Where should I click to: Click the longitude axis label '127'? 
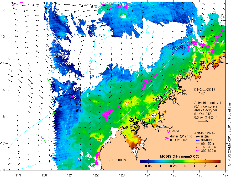pyautogui.click(x=225, y=175)
